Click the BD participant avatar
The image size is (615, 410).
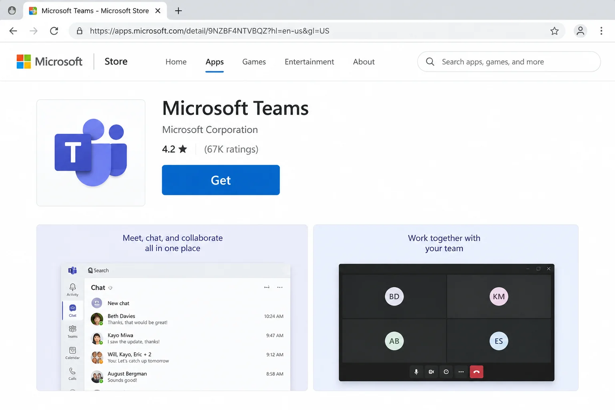tap(394, 296)
